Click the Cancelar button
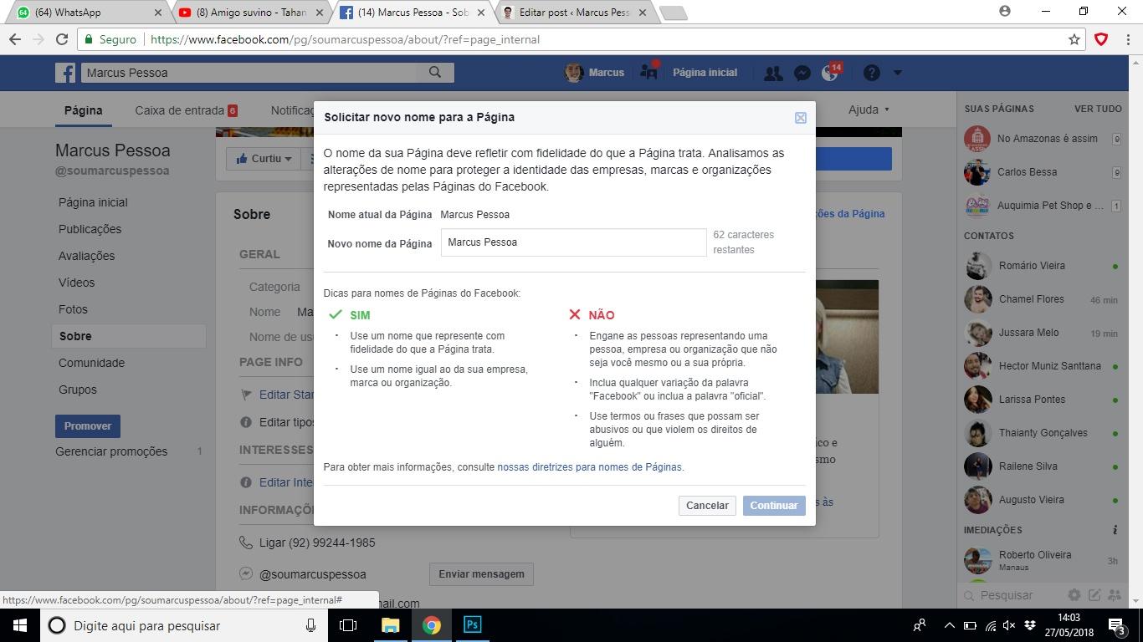Viewport: 1143px width, 642px height. point(707,505)
